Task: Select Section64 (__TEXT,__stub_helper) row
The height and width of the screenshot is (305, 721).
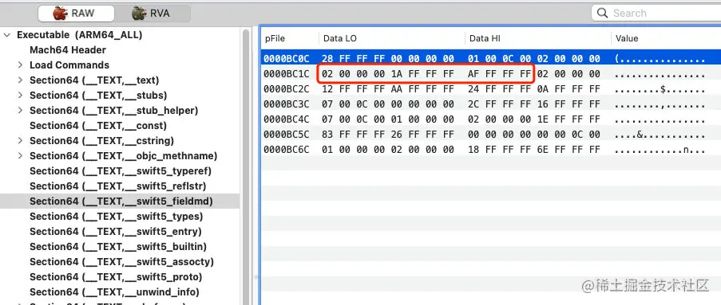Action: 113,111
